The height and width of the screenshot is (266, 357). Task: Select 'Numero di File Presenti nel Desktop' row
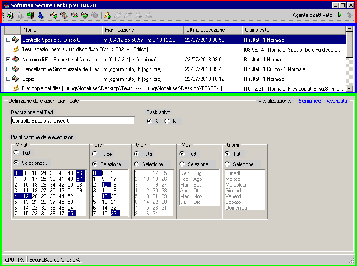(60, 60)
